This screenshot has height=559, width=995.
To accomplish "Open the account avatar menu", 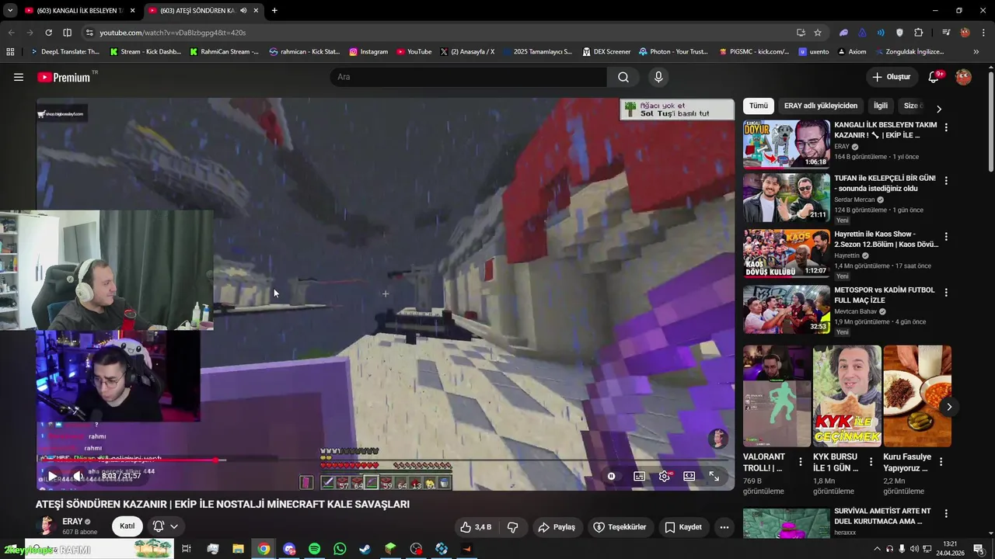I will coord(963,77).
